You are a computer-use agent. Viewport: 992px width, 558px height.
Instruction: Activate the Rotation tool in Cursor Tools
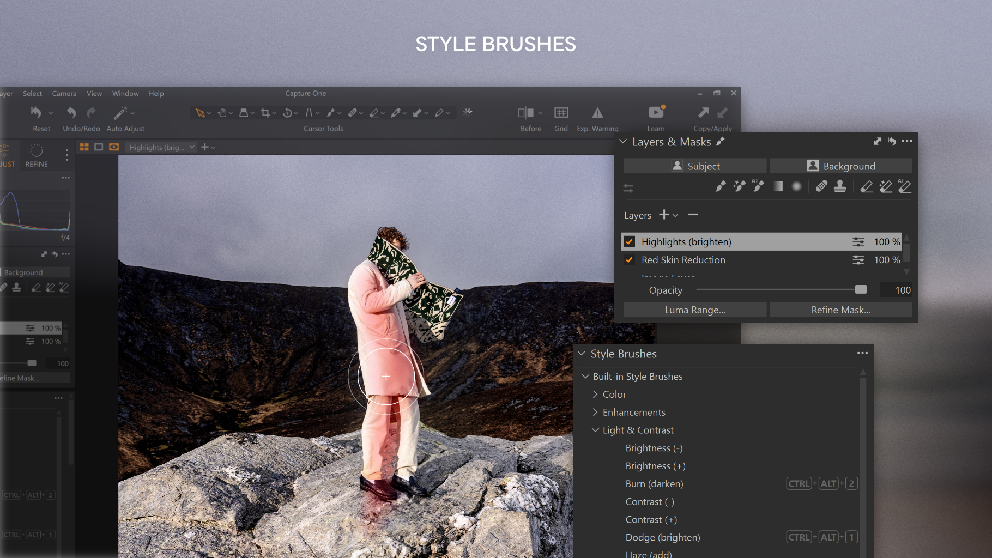tap(287, 112)
